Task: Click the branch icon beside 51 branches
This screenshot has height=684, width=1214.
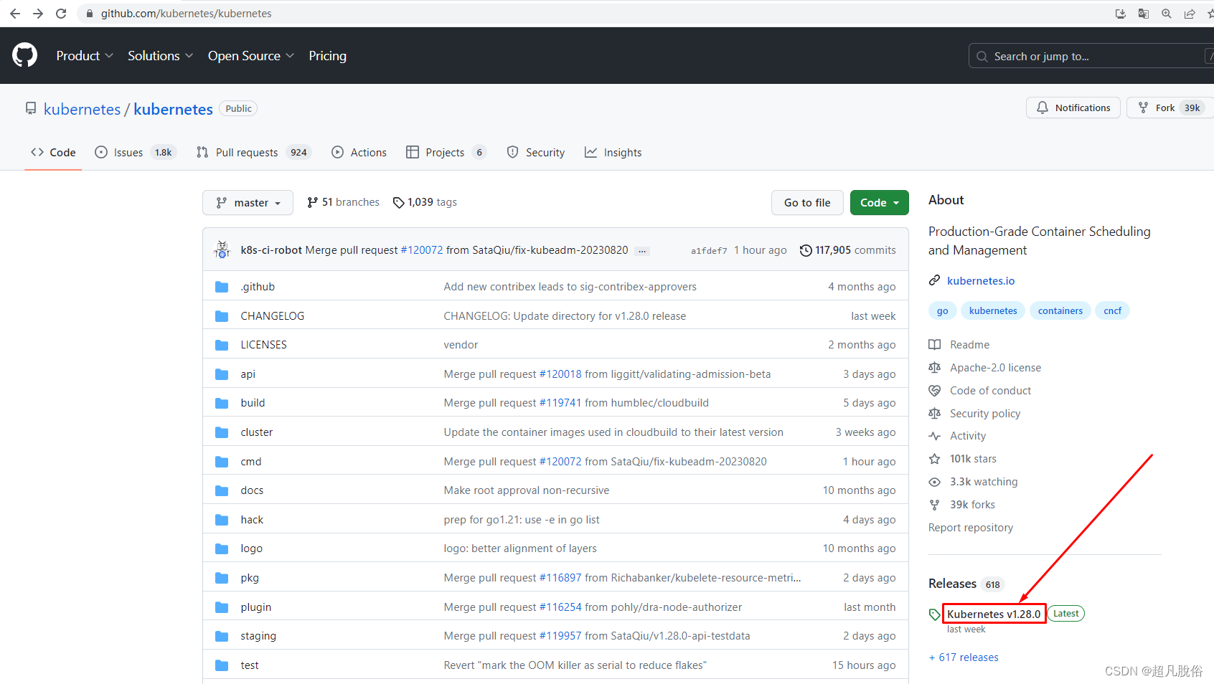Action: point(312,203)
